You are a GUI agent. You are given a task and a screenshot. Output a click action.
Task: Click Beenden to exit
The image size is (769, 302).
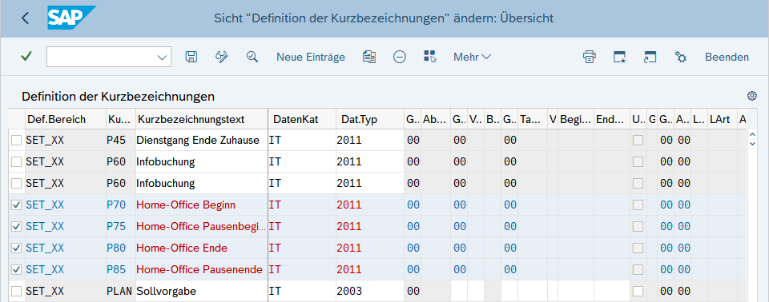727,57
